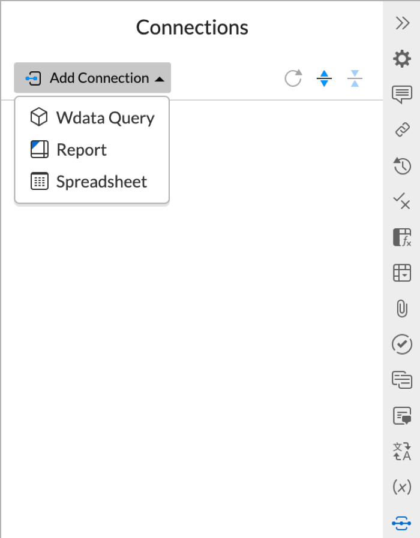420x538 pixels.
Task: Toggle the sync arrows control
Action: (324, 78)
